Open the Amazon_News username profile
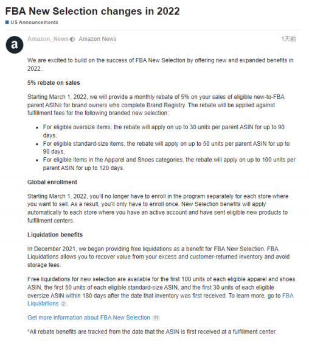The width and height of the screenshot is (309, 345). click(x=48, y=39)
